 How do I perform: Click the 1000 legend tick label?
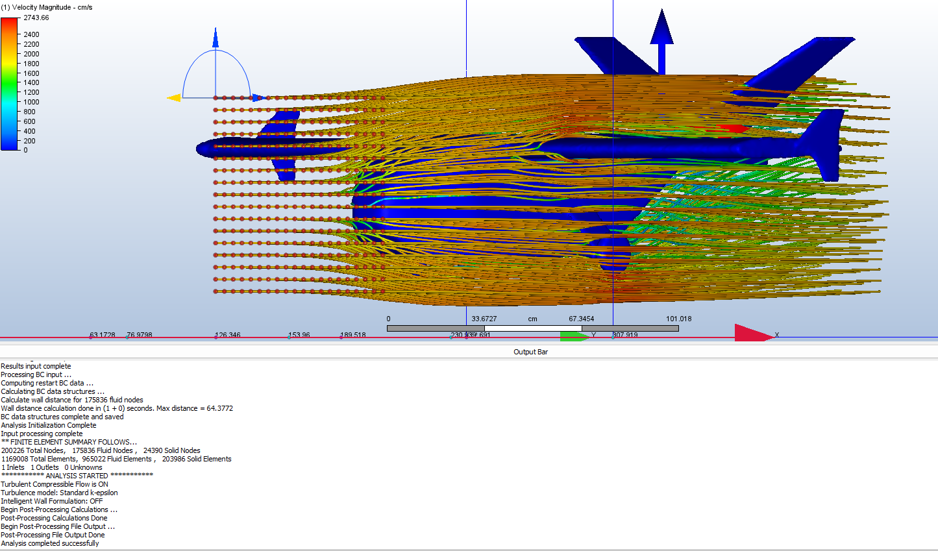coord(31,102)
